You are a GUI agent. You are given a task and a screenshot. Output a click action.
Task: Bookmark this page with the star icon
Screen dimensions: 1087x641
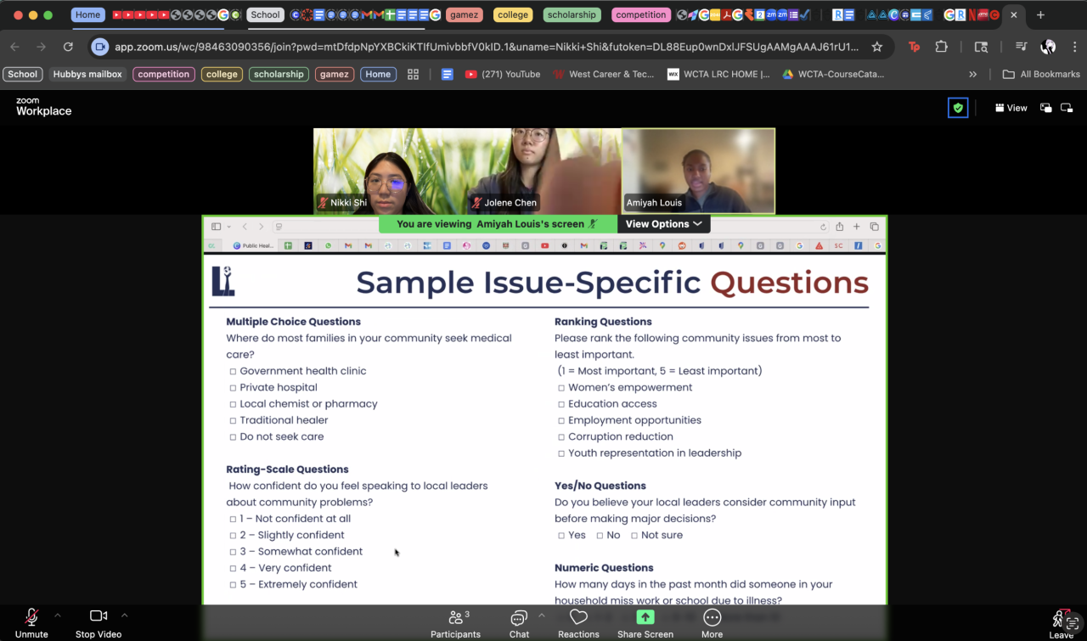pyautogui.click(x=877, y=47)
